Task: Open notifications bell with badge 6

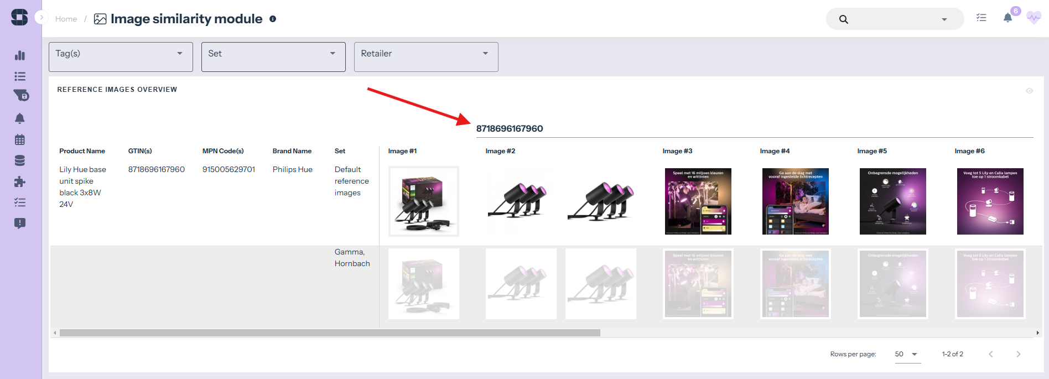Action: point(1008,18)
